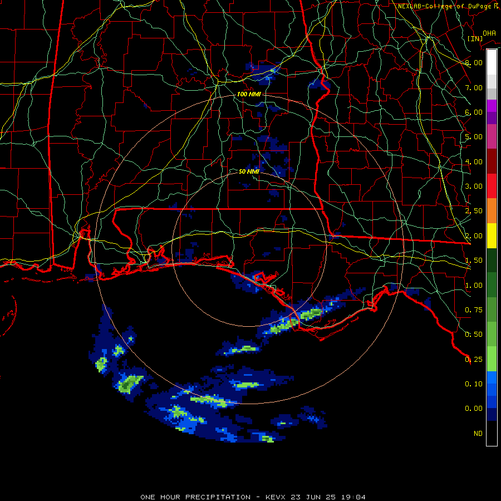Click the '1.50' legend value

[474, 261]
